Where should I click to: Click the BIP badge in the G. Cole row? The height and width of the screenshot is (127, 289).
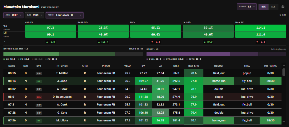[x=39, y=113]
